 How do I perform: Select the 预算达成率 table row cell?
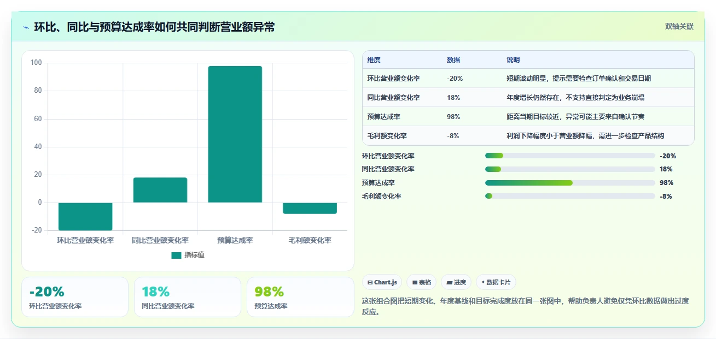384,117
